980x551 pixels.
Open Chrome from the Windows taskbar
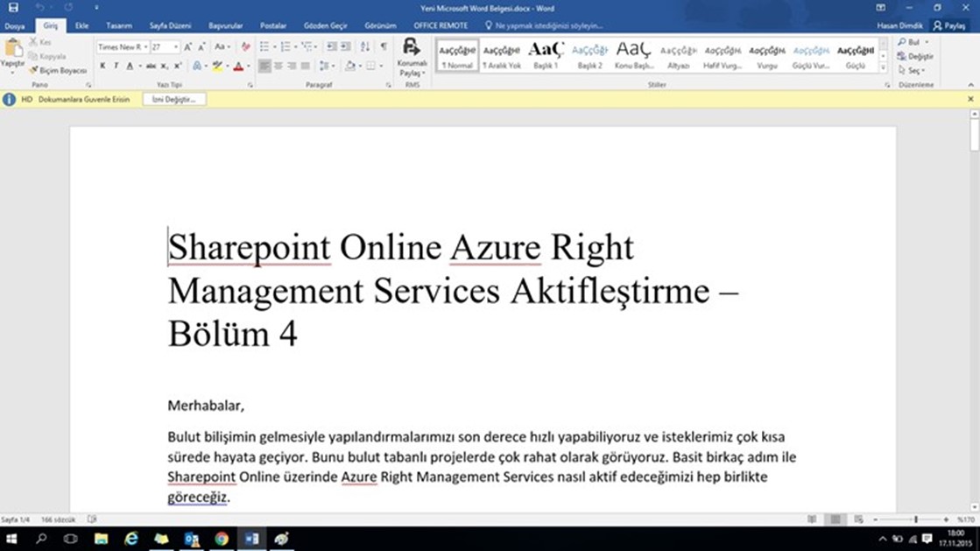coord(222,539)
